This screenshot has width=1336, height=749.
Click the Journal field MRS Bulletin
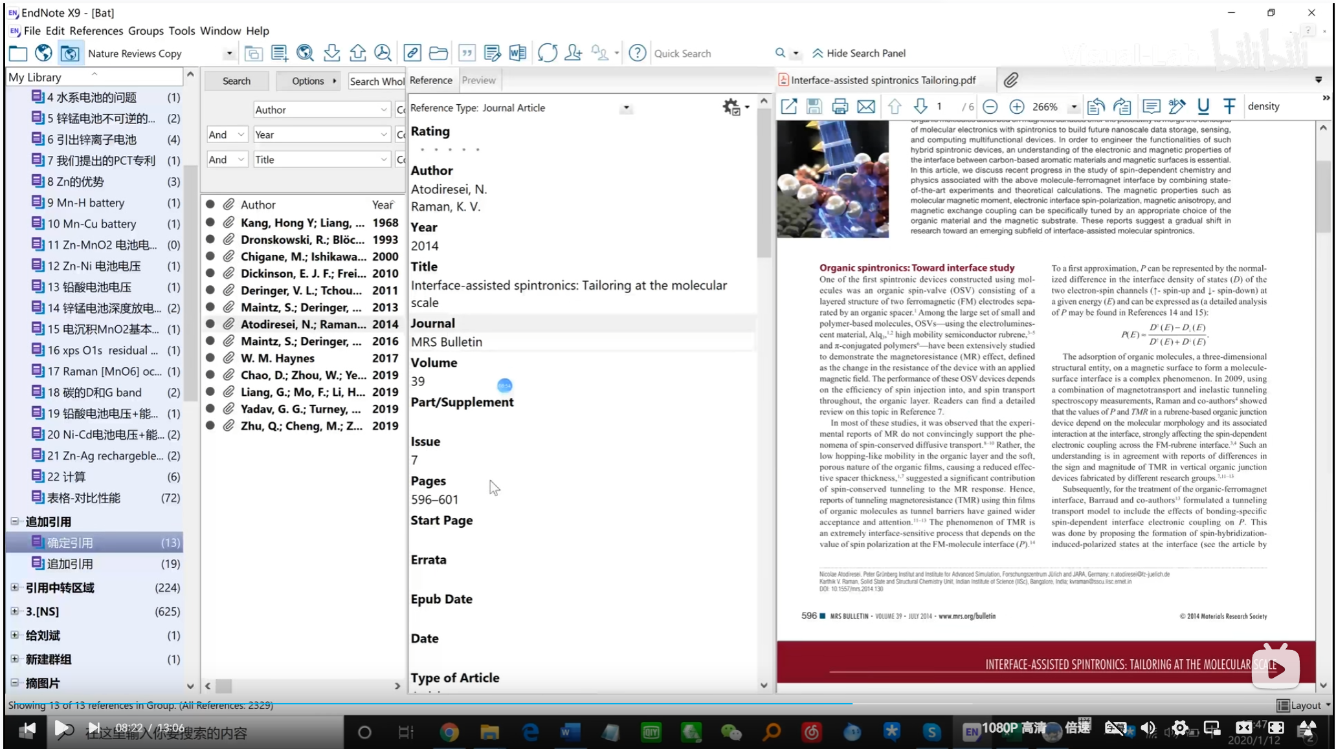[581, 342]
